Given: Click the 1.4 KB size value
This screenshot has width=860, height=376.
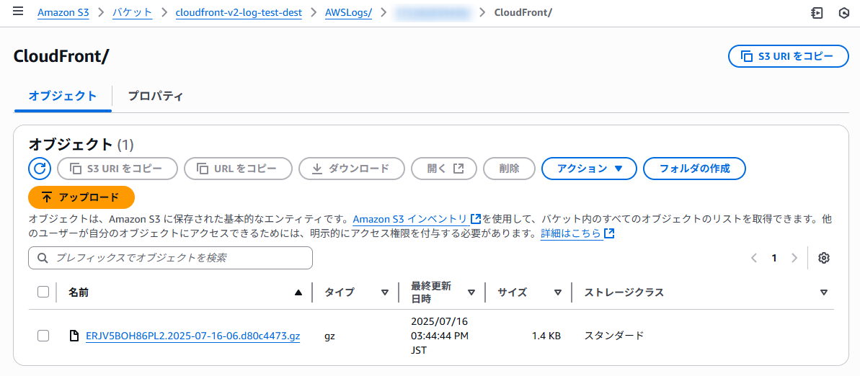Looking at the screenshot, I should pos(546,336).
